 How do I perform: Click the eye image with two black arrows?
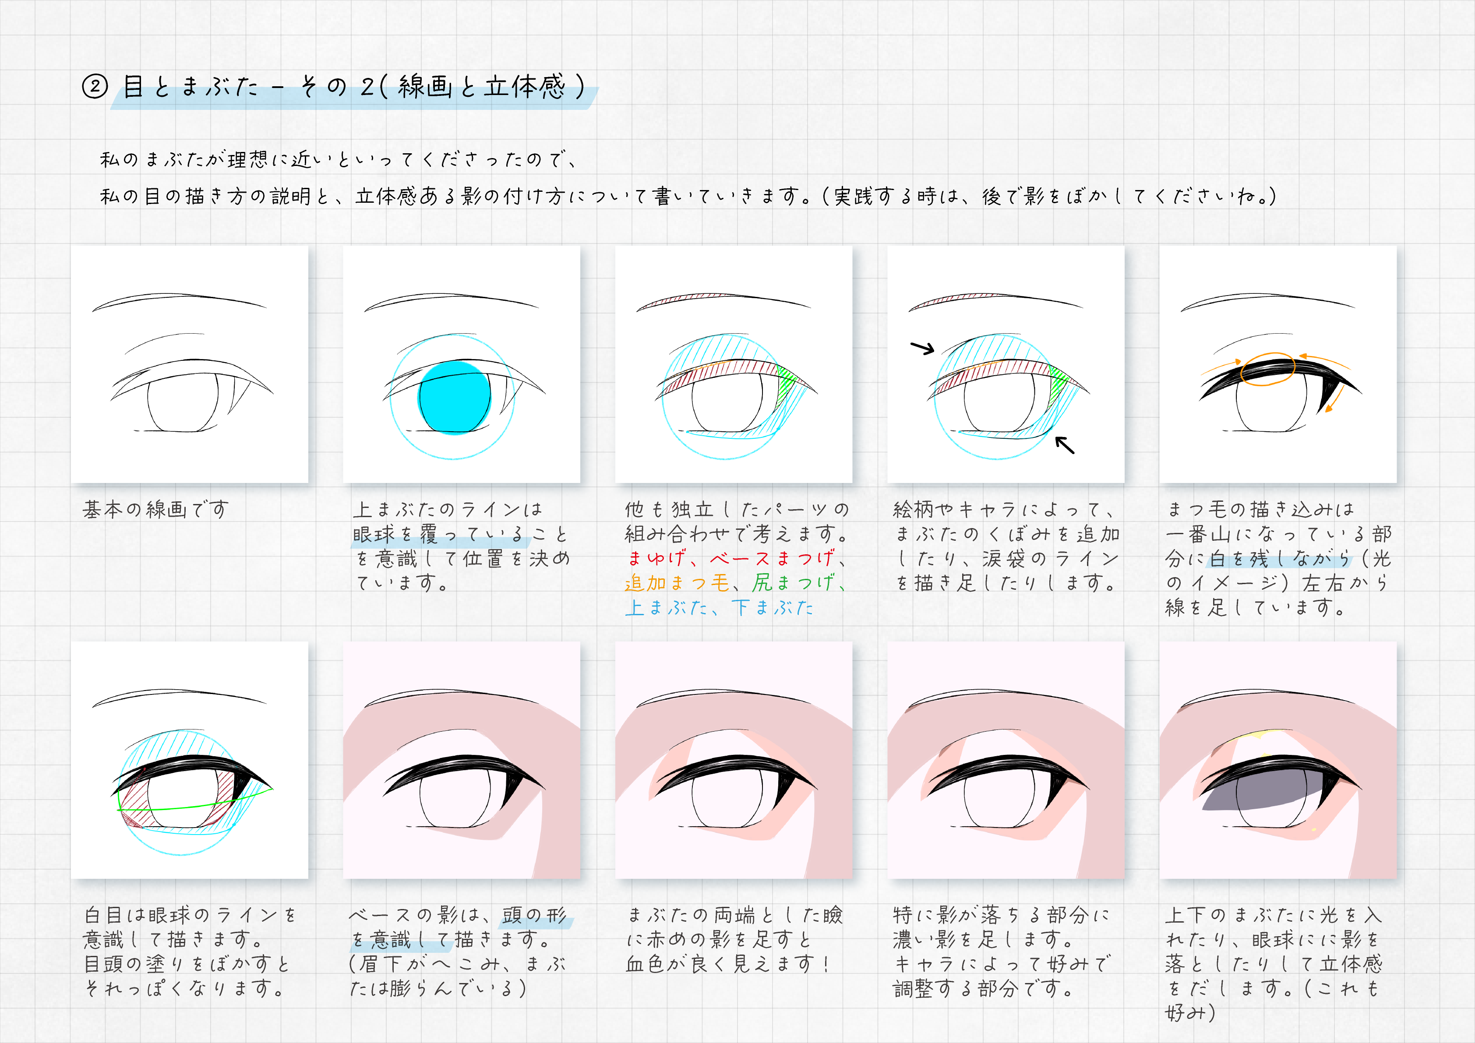coord(1006,364)
